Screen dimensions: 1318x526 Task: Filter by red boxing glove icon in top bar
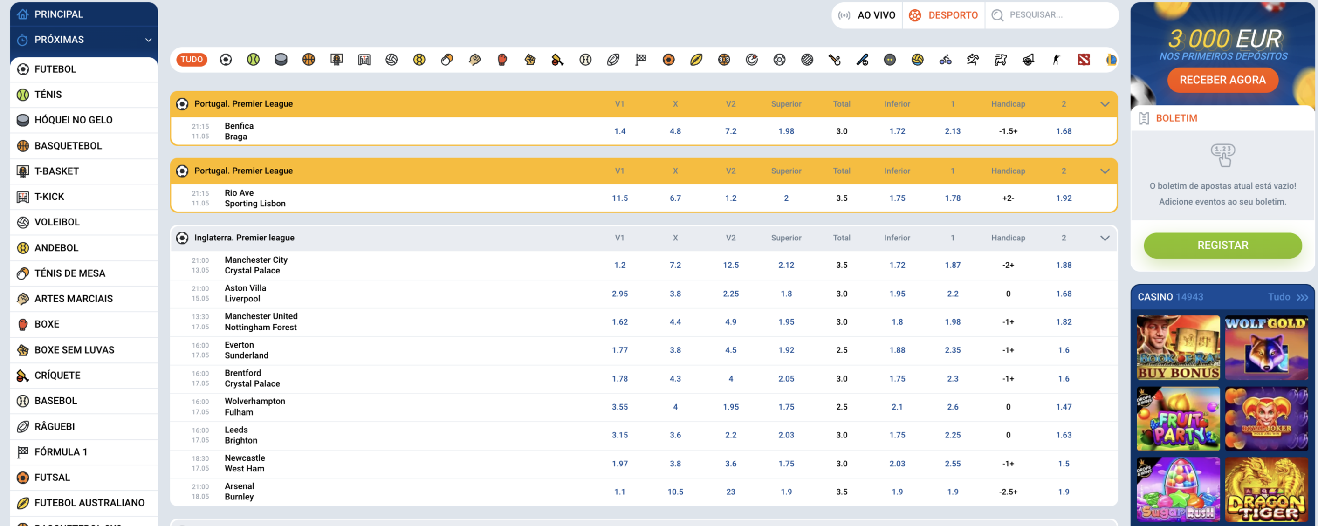(502, 59)
